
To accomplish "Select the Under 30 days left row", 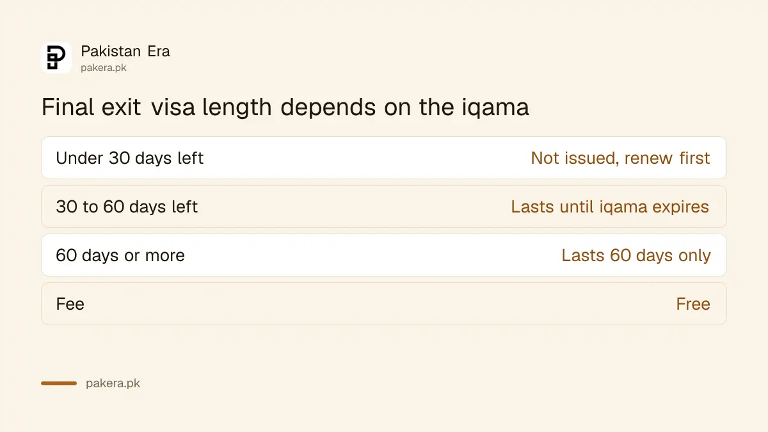I will tap(384, 157).
